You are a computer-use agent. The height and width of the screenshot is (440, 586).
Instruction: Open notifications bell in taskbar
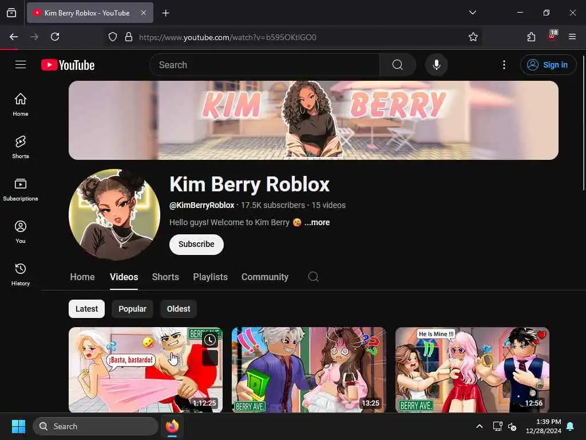pyautogui.click(x=571, y=426)
